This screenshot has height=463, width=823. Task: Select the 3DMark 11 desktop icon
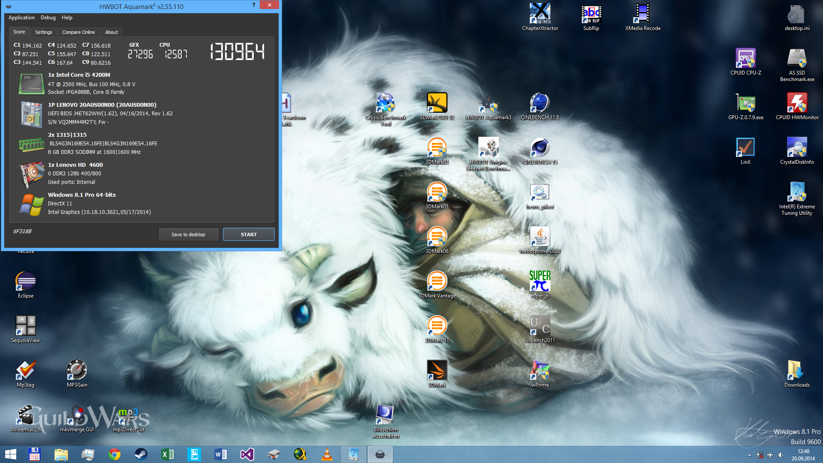click(x=437, y=329)
